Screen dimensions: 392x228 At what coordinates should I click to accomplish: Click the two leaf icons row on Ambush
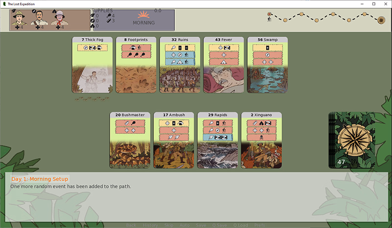click(x=174, y=137)
